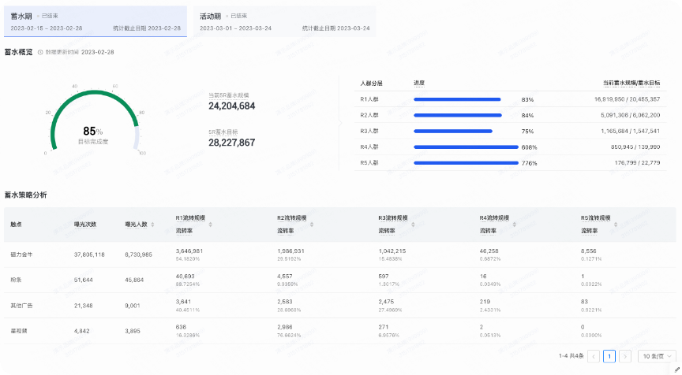The image size is (682, 375).
Task: Go to next page arrow
Action: tap(625, 356)
